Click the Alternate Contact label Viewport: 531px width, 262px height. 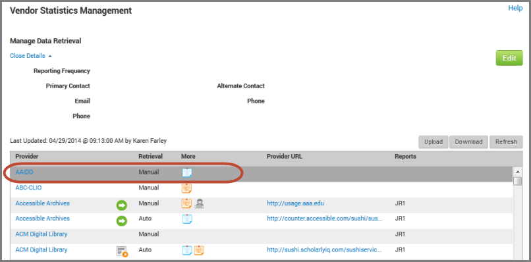click(x=240, y=86)
